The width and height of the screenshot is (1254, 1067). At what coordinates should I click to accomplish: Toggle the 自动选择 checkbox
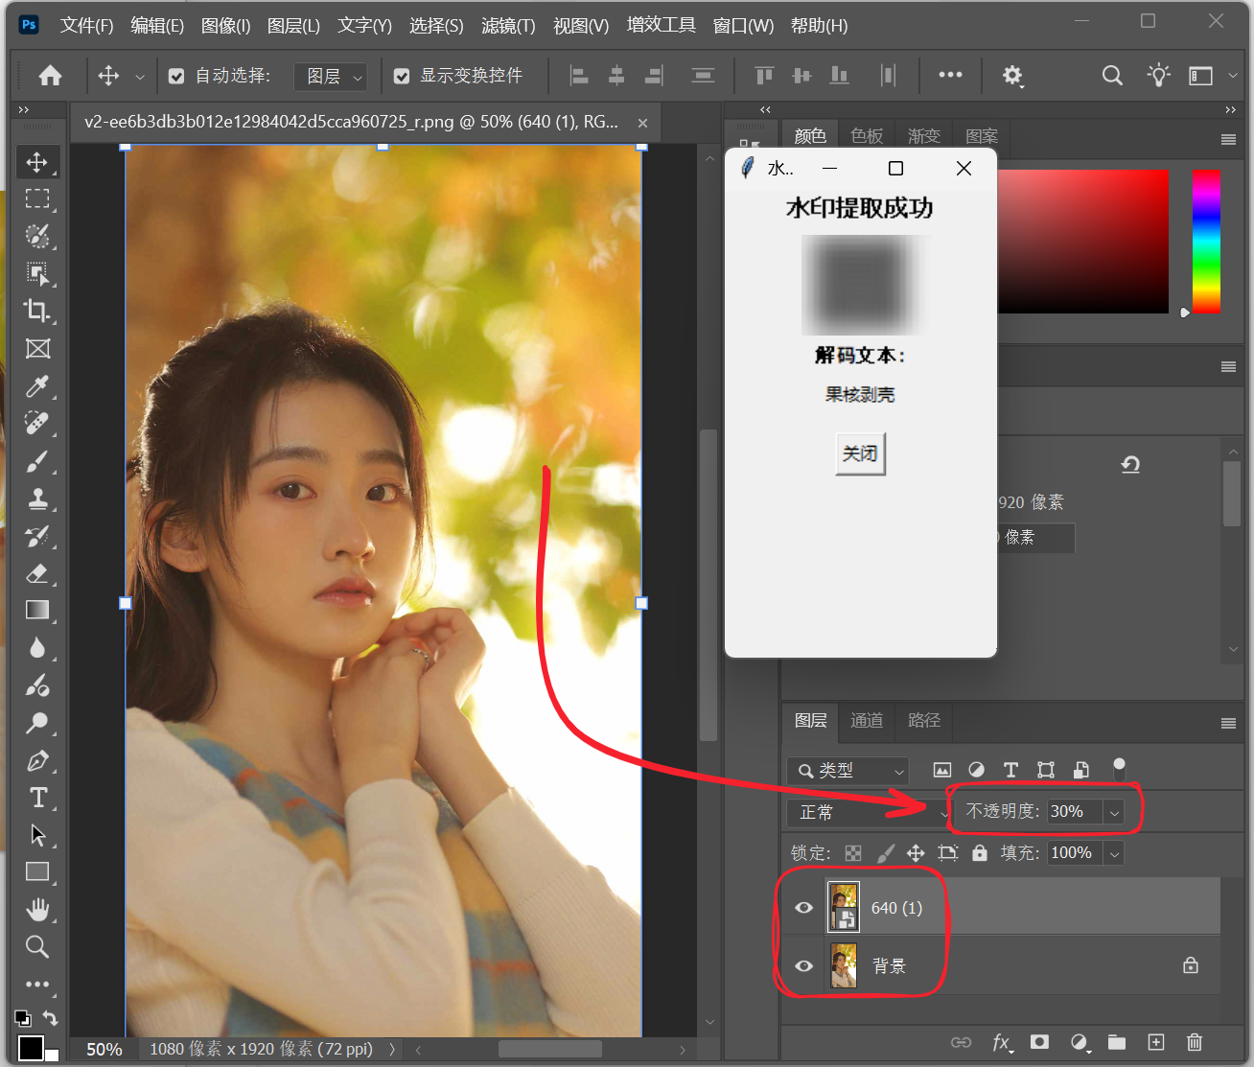175,75
